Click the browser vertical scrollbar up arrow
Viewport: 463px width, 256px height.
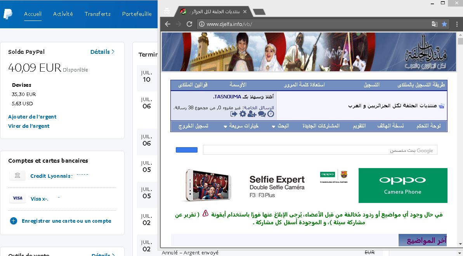pos(460,34)
